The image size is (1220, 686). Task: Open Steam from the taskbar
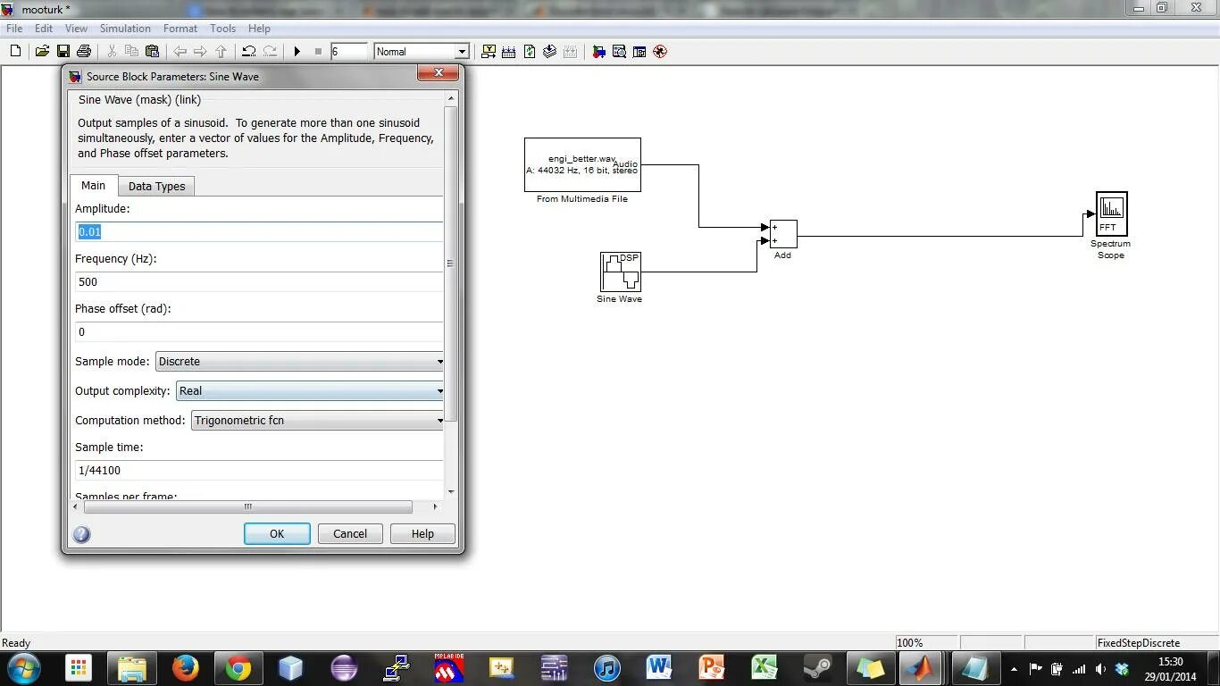tap(817, 668)
